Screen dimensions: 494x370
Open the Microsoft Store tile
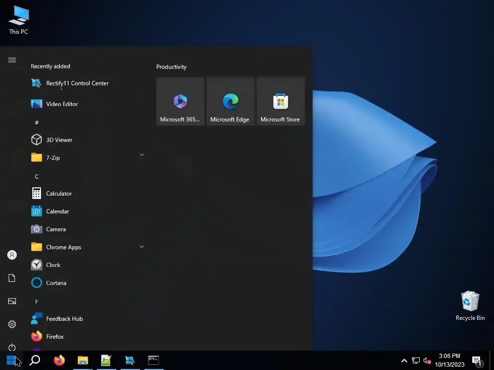[x=281, y=101]
